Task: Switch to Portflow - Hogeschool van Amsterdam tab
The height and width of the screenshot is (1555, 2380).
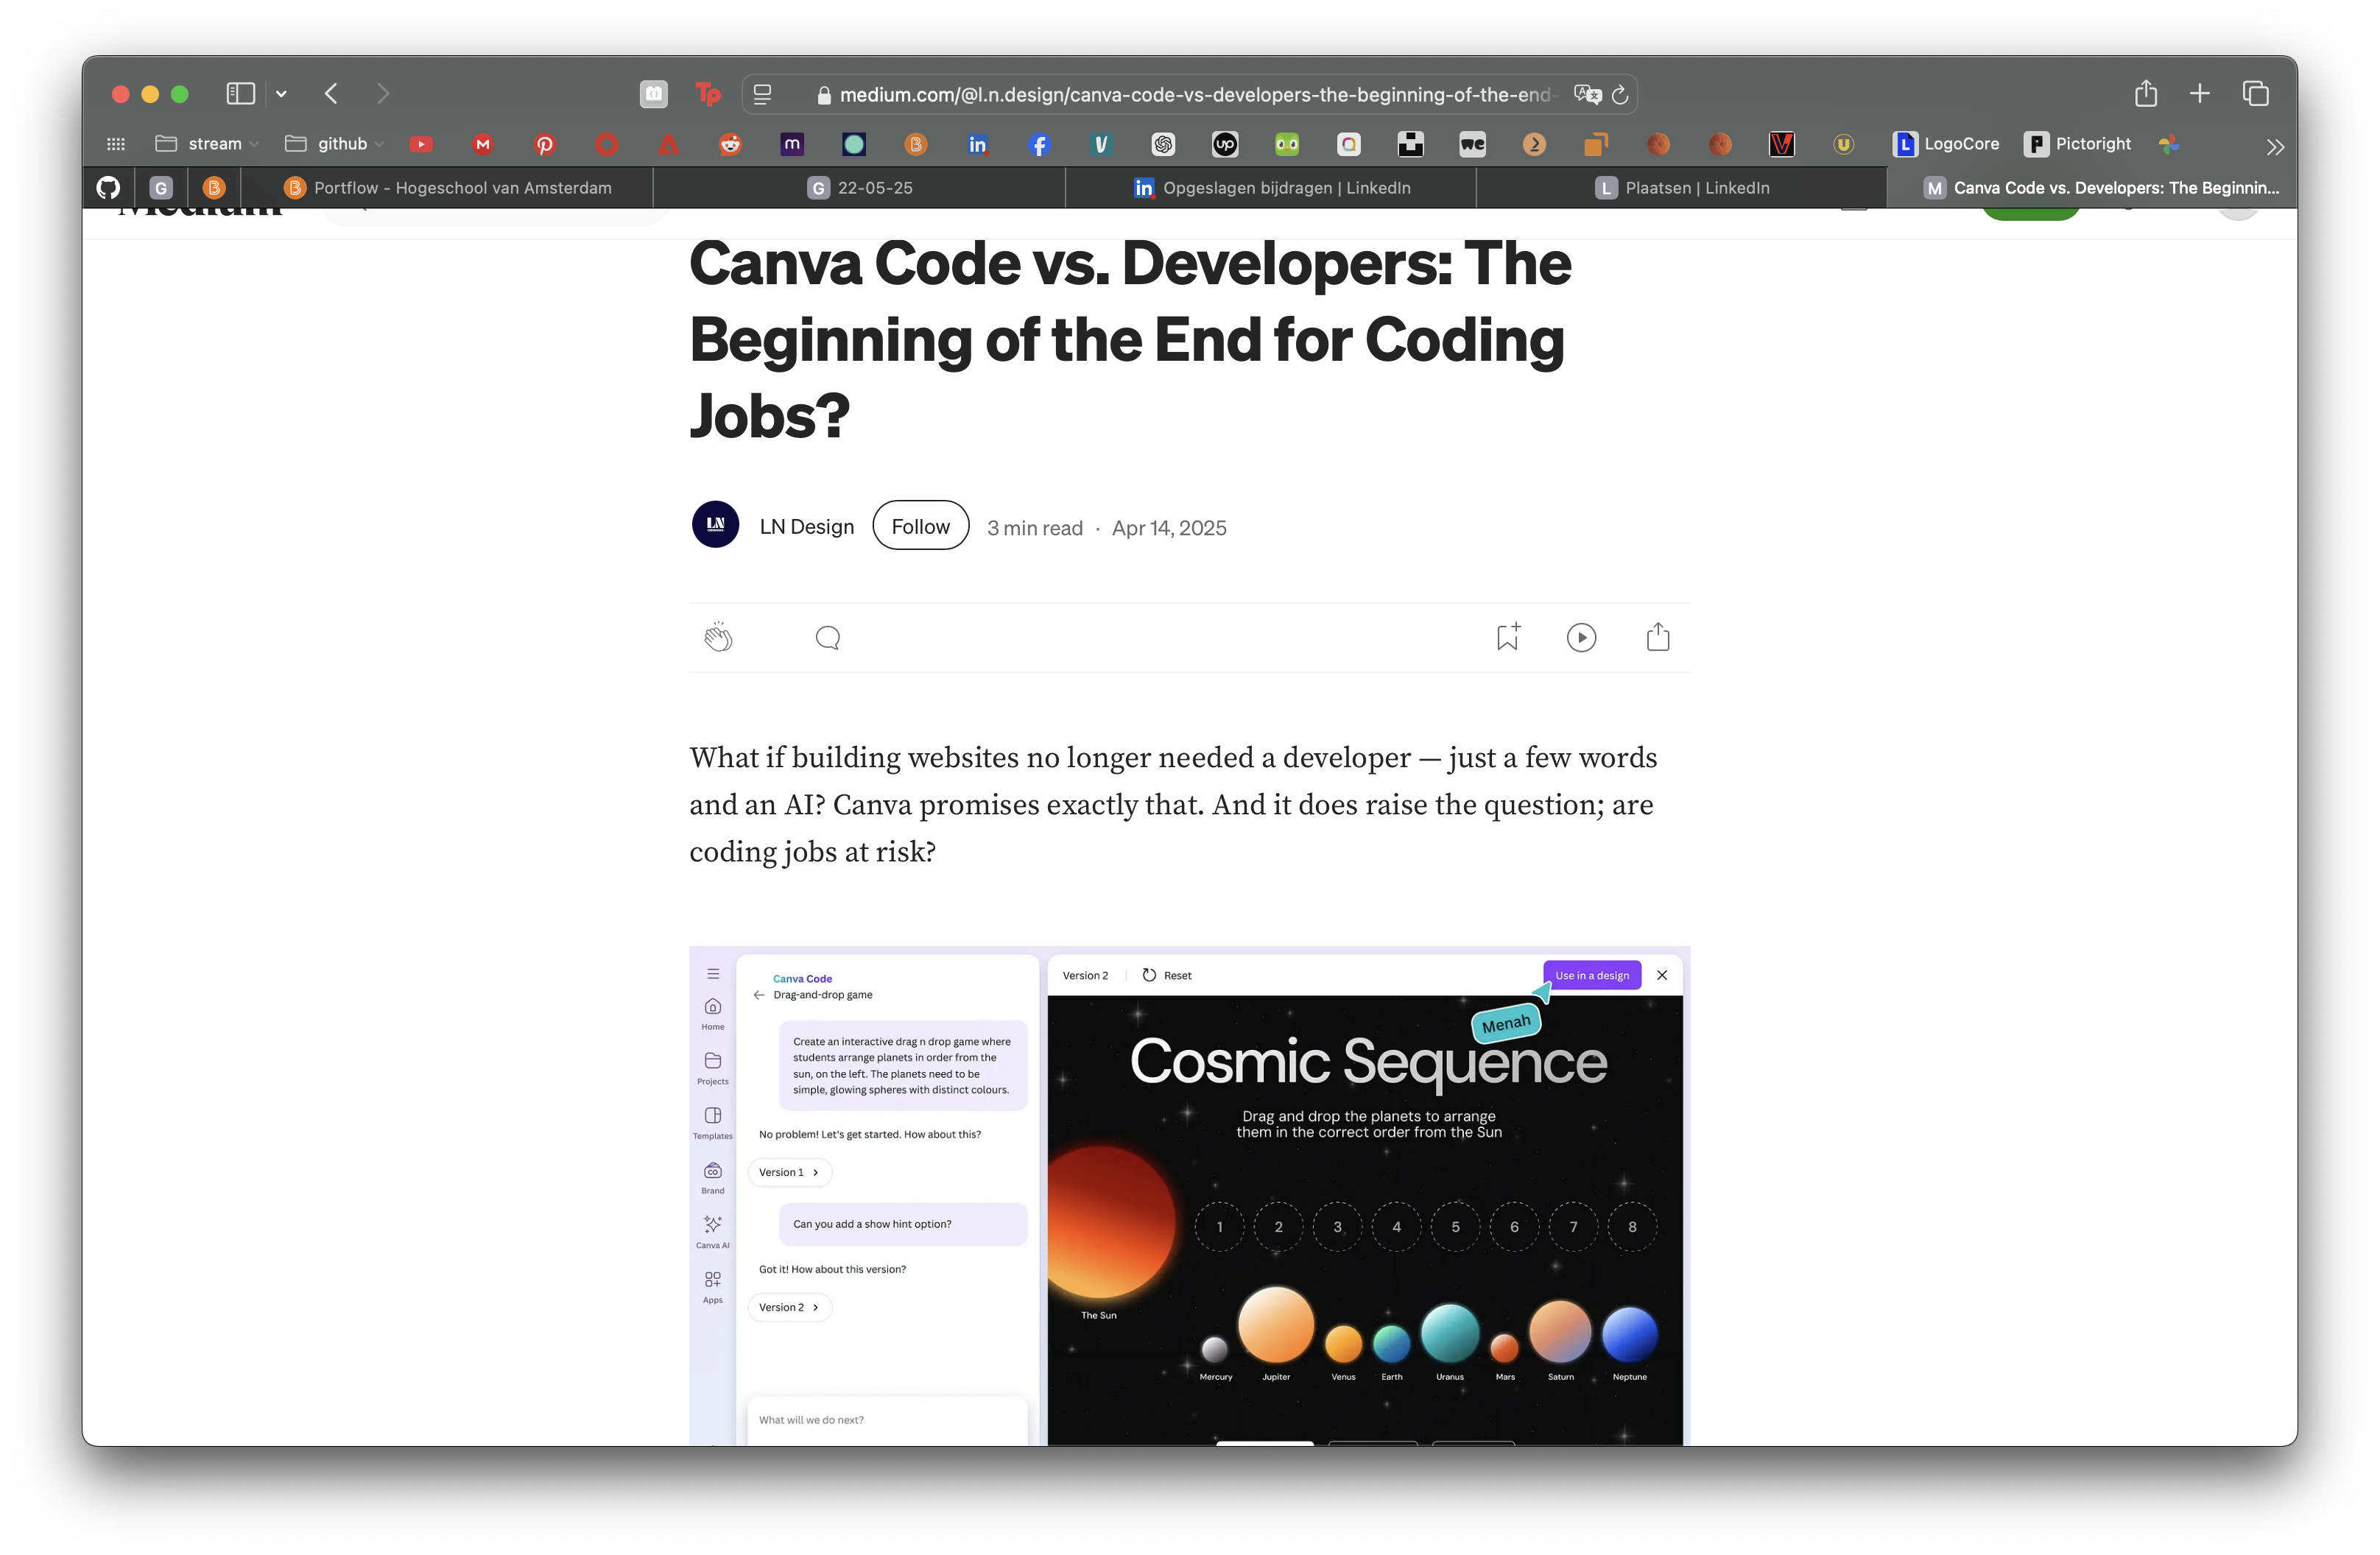Action: tap(447, 188)
